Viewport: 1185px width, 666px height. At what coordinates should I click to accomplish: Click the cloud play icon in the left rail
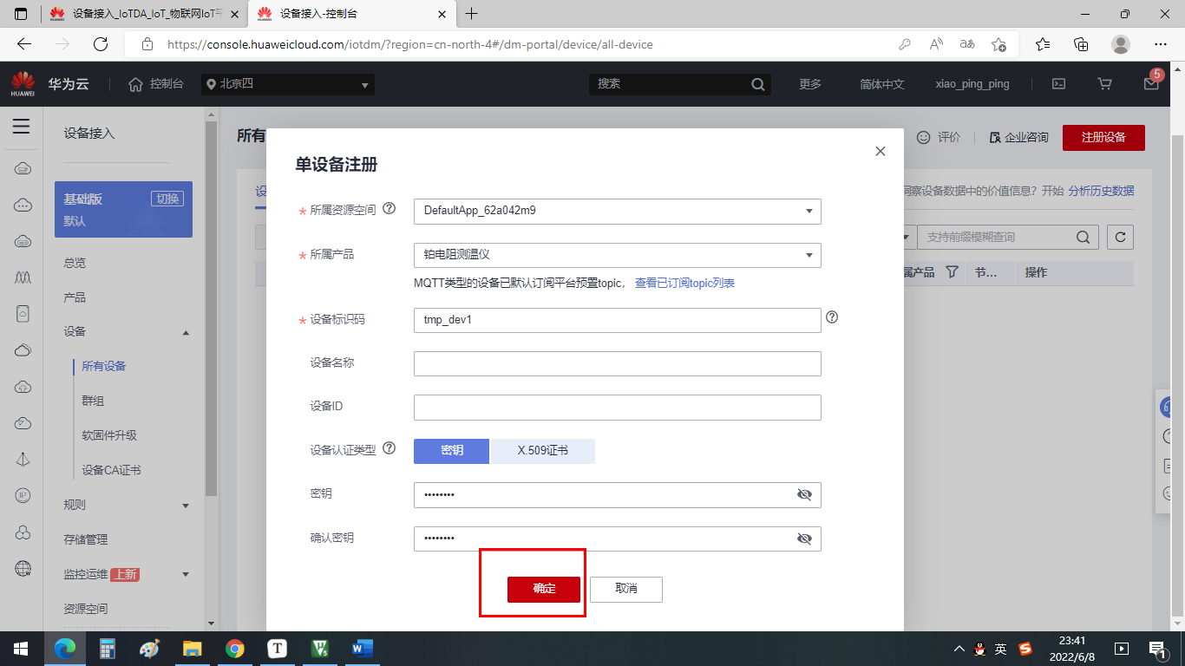click(x=23, y=423)
